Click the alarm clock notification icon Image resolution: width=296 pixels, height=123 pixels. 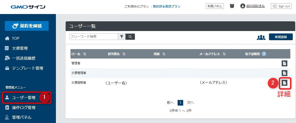click(232, 6)
